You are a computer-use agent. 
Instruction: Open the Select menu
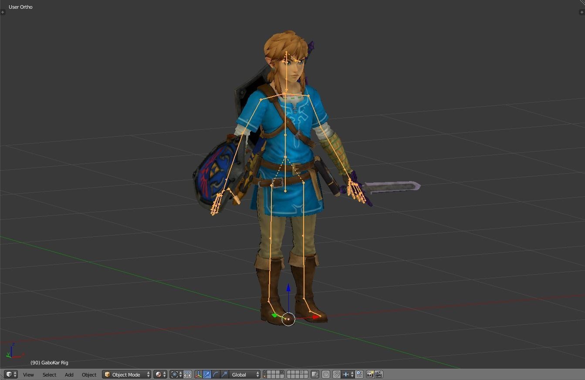pos(49,375)
